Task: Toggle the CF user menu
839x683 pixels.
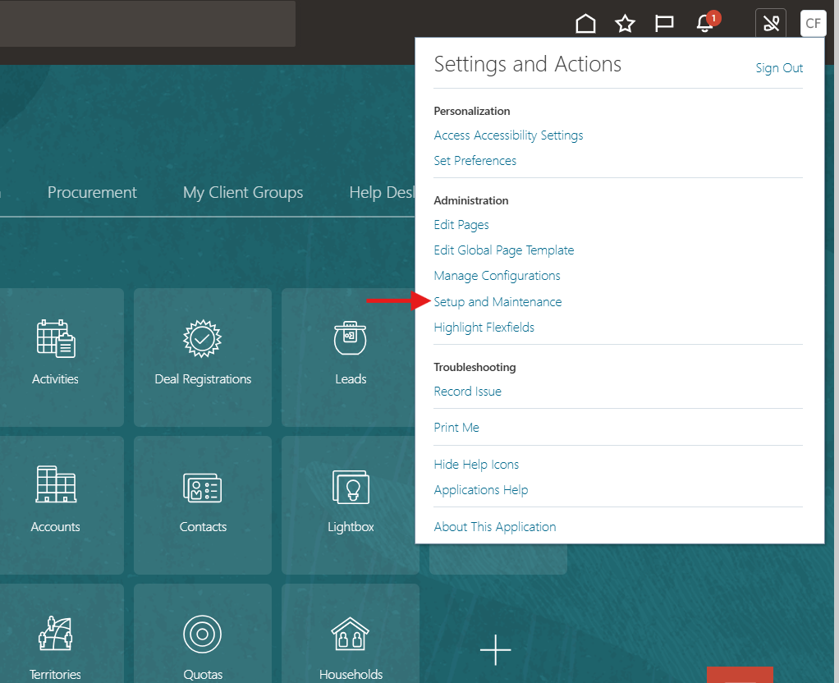Action: pyautogui.click(x=813, y=23)
